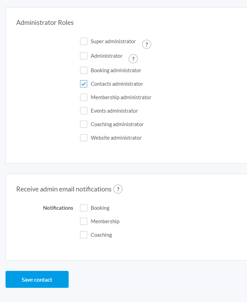
Task: Enable the Super administrator checkbox
Action: coord(83,41)
